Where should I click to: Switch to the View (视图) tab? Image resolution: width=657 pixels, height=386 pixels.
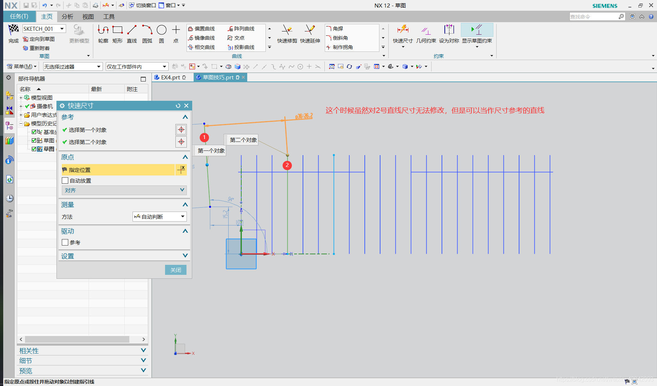pos(88,17)
